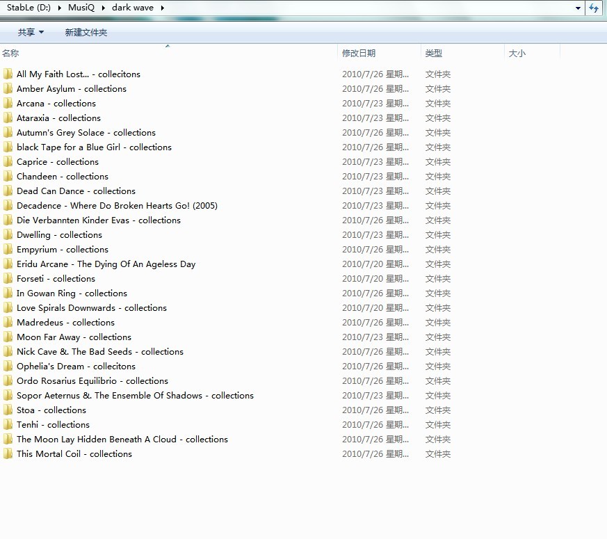The height and width of the screenshot is (539, 607).
Task: Click folder icon beside Amber Asylum - collections
Action: pos(8,88)
